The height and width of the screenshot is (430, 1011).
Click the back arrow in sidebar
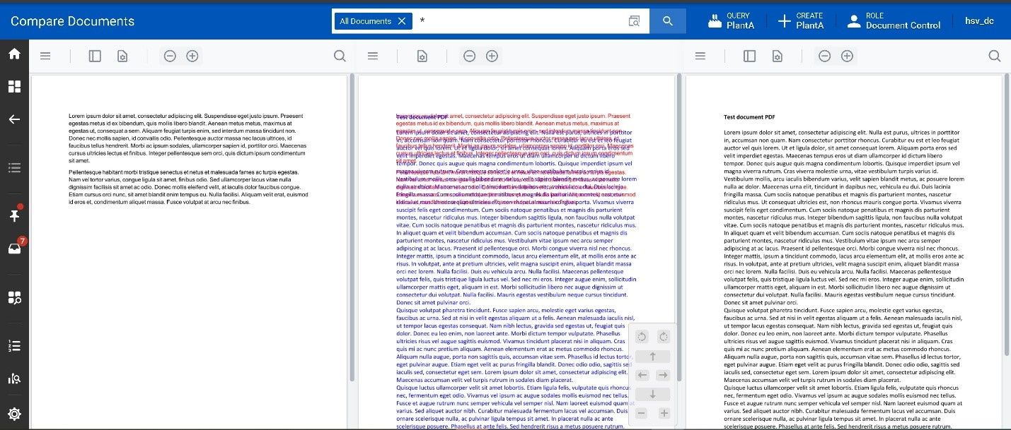[x=14, y=119]
